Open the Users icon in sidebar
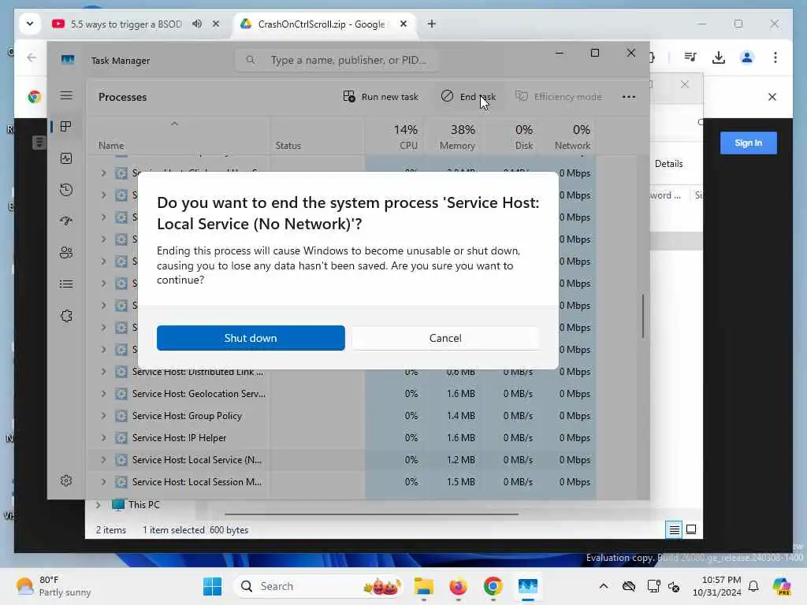The image size is (807, 605). (66, 253)
